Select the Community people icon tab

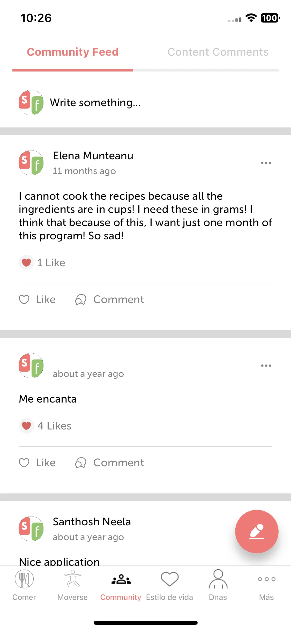(121, 585)
